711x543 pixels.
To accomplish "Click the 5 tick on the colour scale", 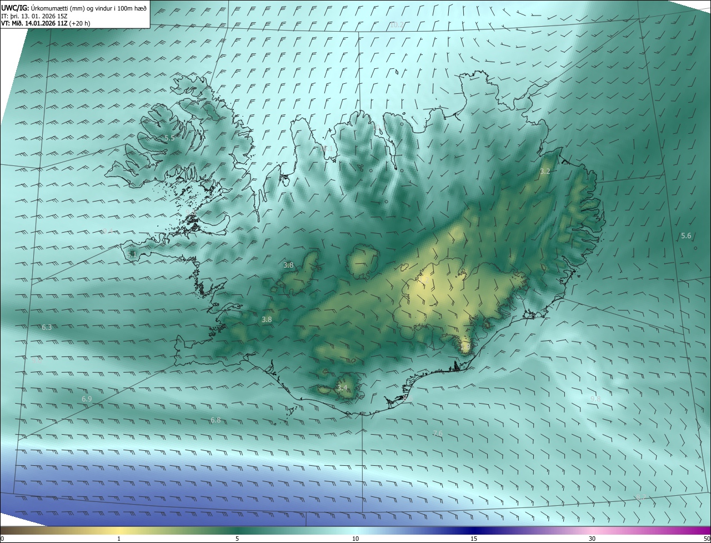I will pos(237,539).
